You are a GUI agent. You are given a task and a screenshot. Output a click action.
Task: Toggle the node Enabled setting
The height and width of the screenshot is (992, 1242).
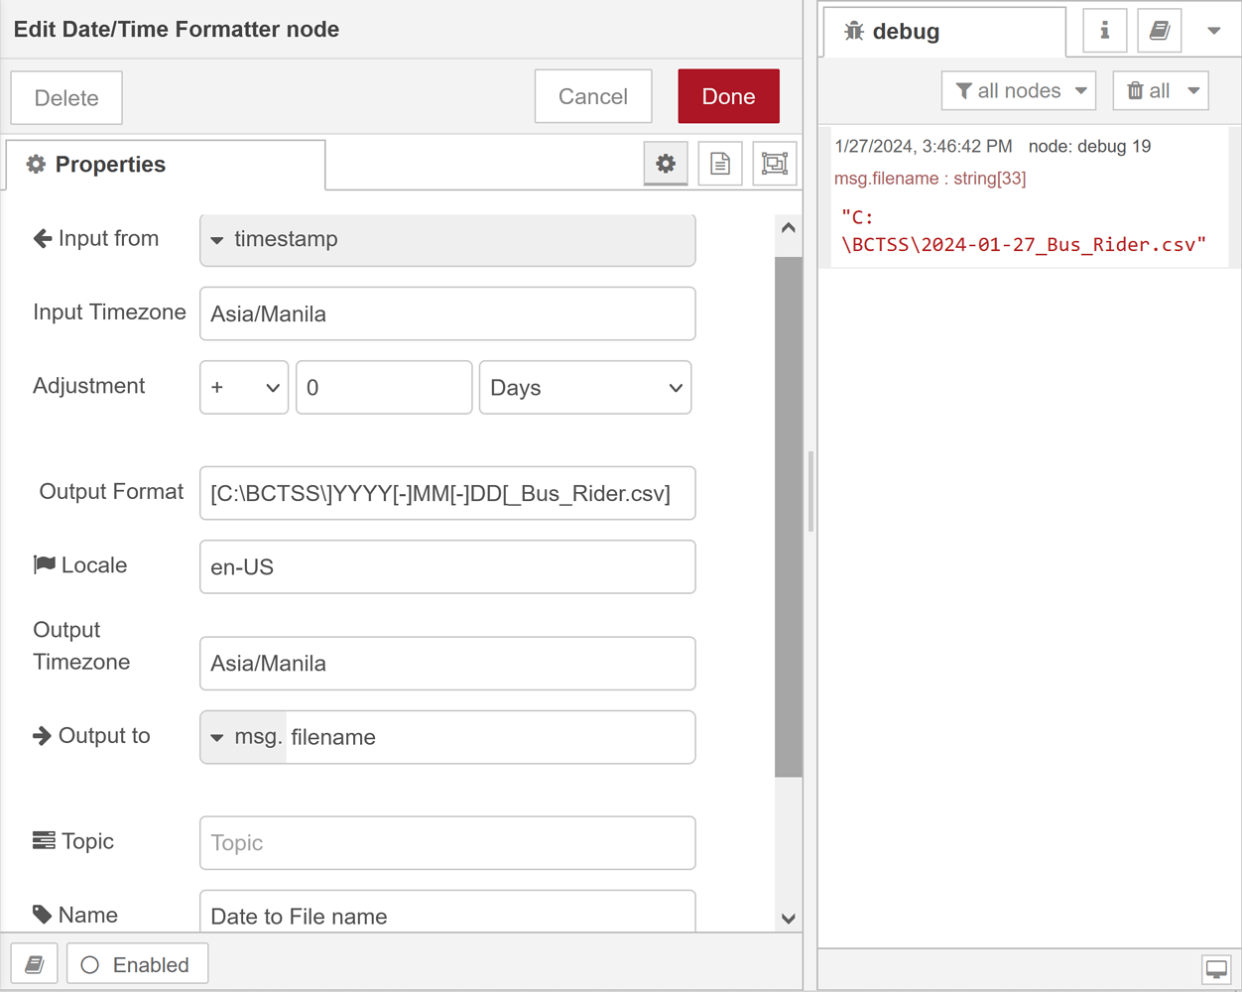137,962
